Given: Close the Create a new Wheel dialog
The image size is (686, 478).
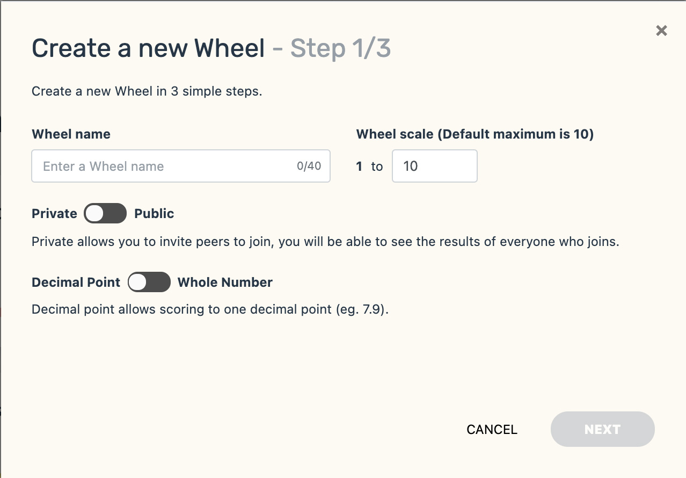Looking at the screenshot, I should 661,31.
